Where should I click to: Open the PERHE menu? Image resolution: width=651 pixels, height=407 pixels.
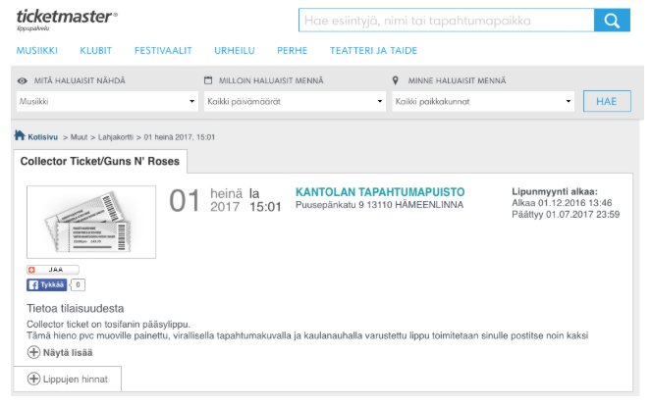click(x=293, y=51)
